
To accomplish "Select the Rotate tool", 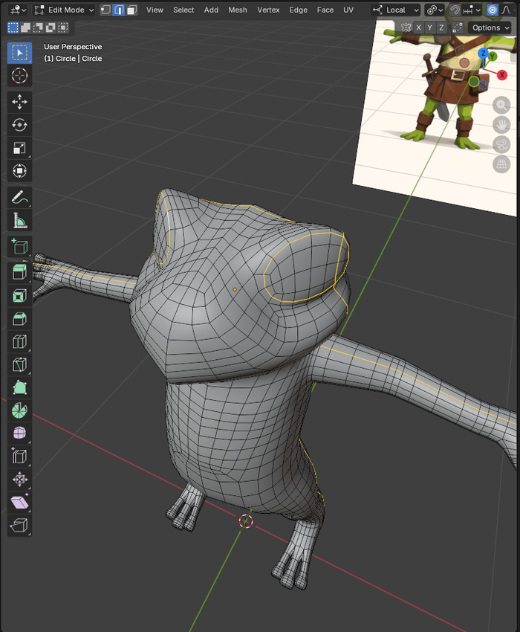I will [x=20, y=124].
